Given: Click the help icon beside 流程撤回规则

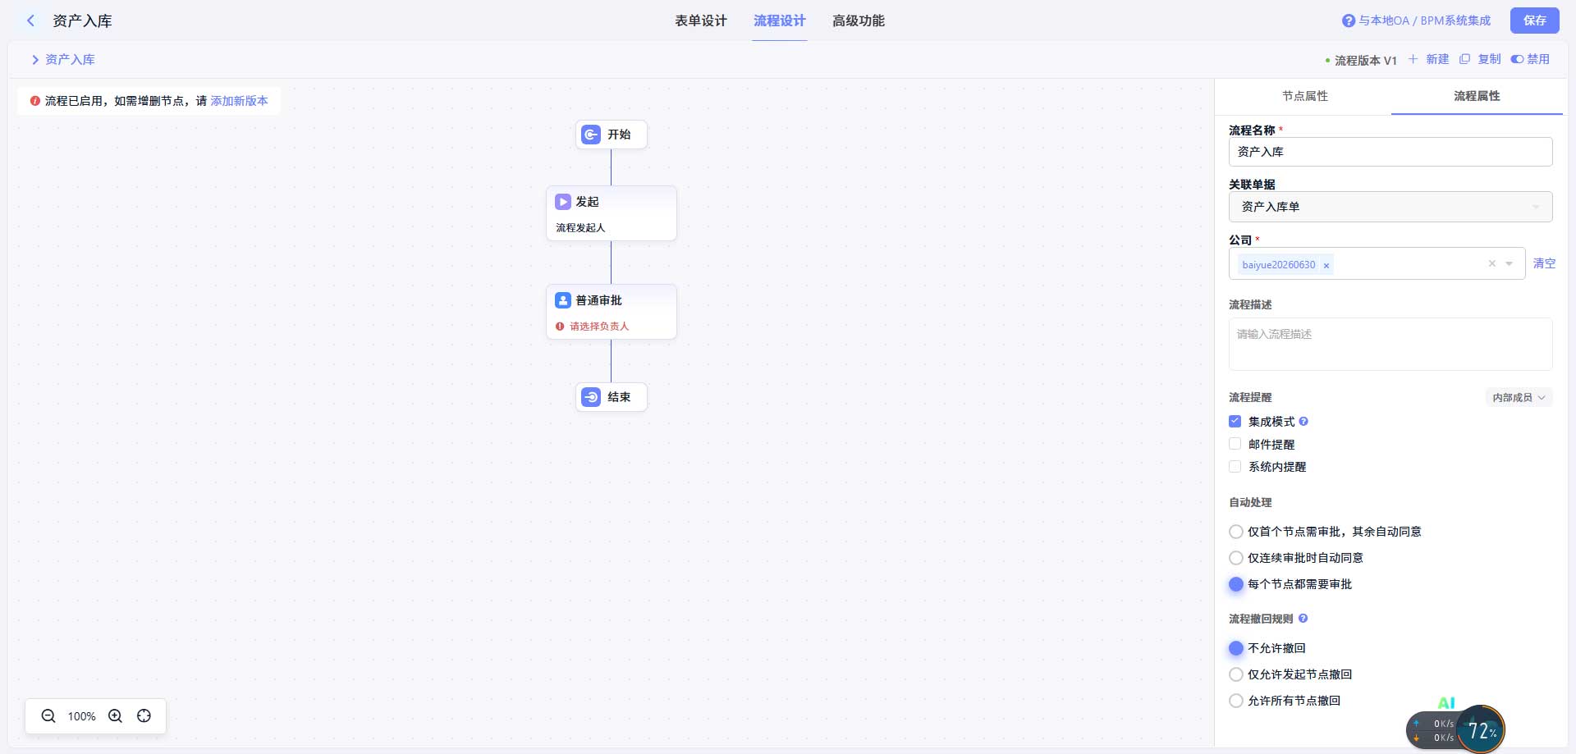Looking at the screenshot, I should click(x=1303, y=619).
